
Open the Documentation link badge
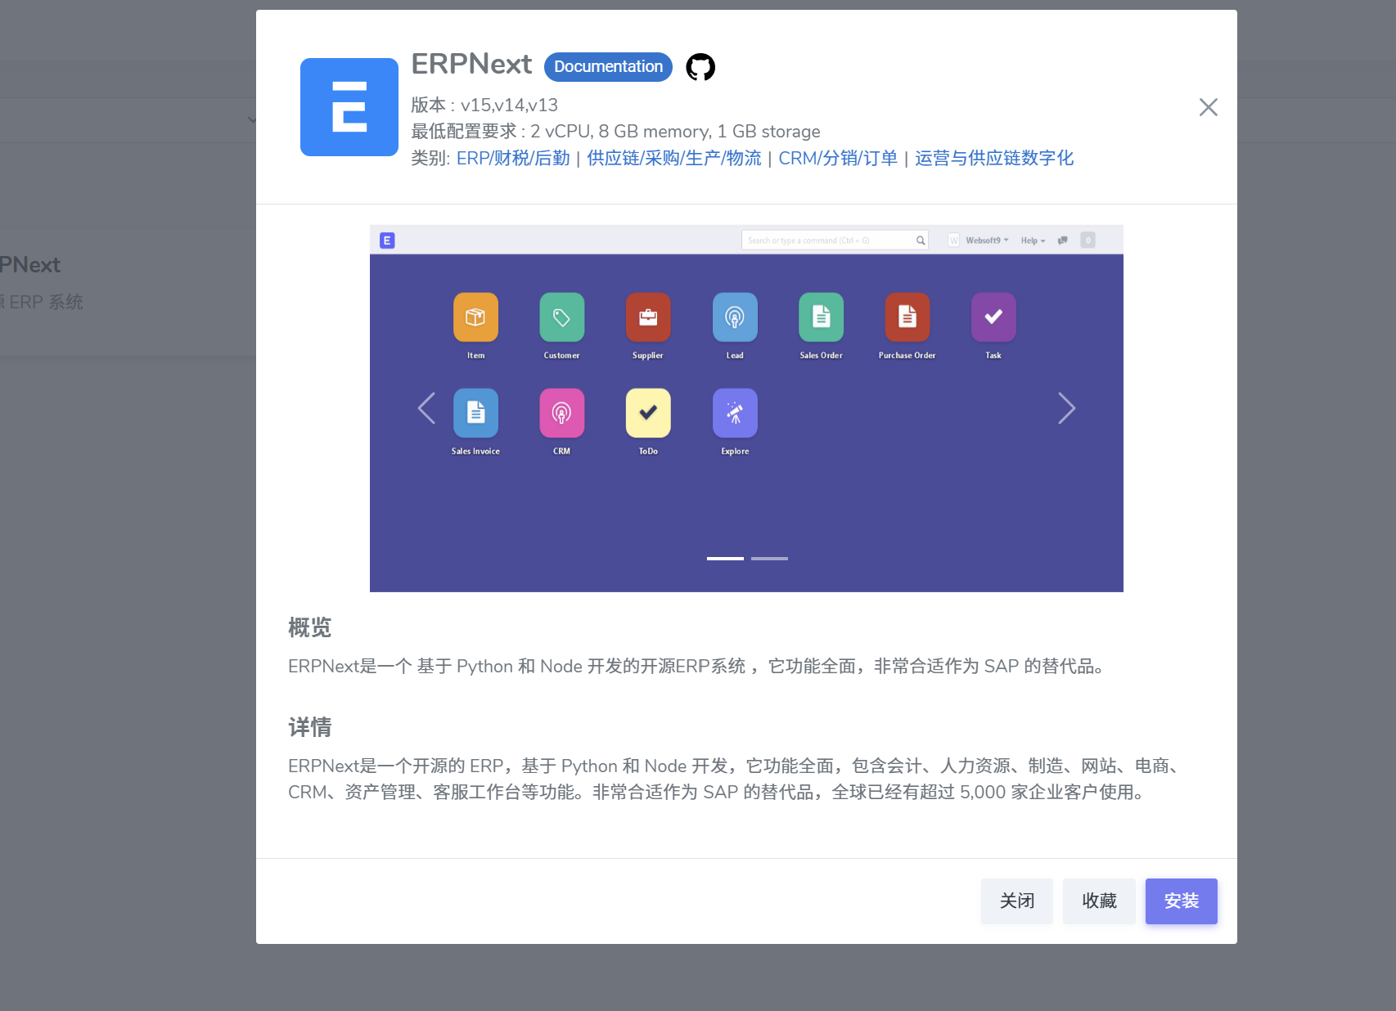(608, 67)
